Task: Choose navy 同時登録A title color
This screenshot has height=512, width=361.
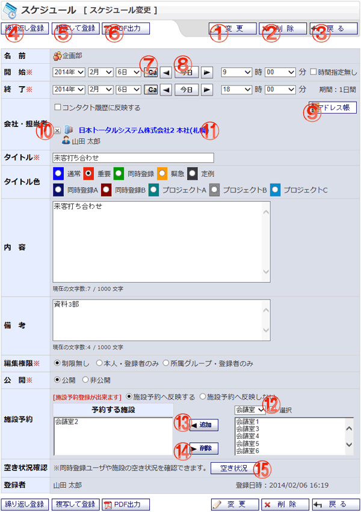Action: pyautogui.click(x=58, y=190)
